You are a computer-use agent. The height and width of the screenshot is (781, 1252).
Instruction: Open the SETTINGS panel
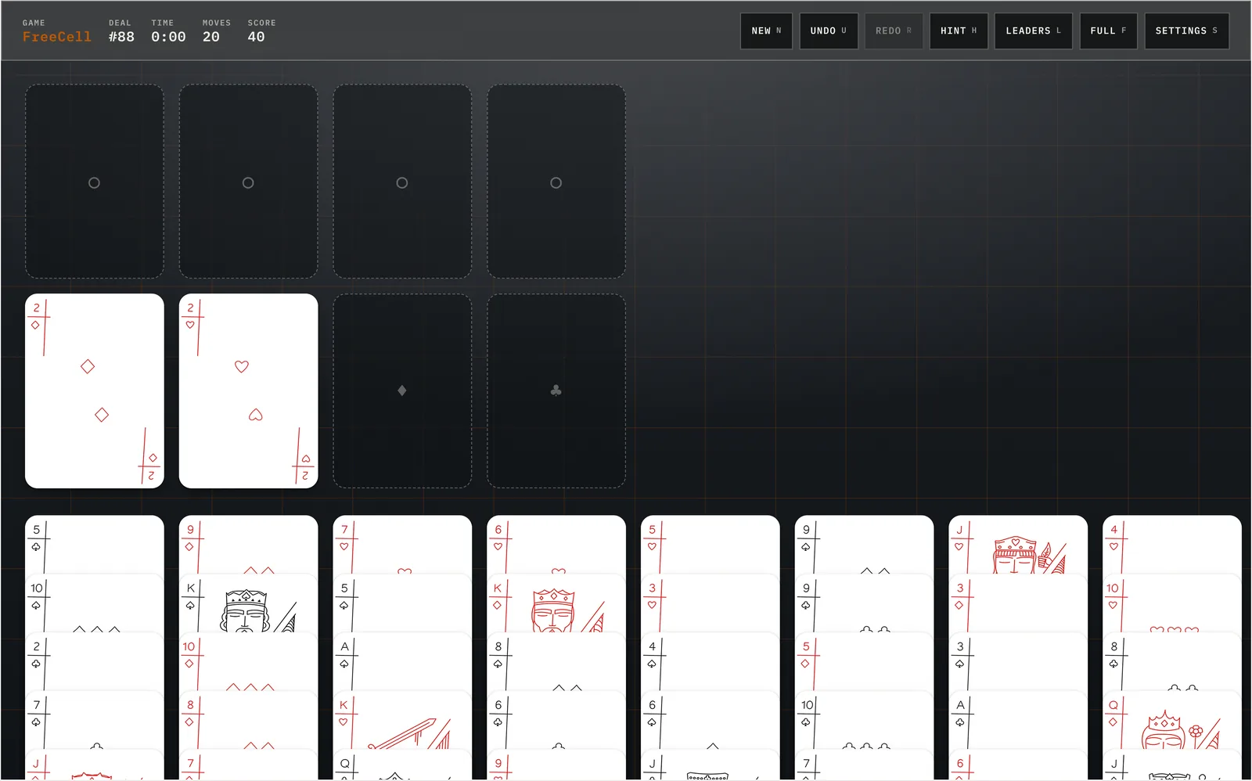point(1186,31)
